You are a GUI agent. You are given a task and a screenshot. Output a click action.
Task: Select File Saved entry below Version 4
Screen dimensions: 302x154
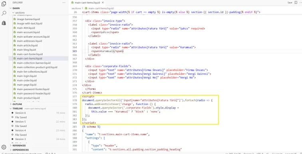[x=21, y=135]
